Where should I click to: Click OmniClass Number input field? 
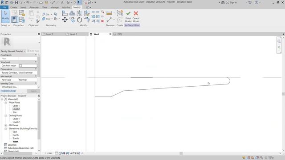28,87
